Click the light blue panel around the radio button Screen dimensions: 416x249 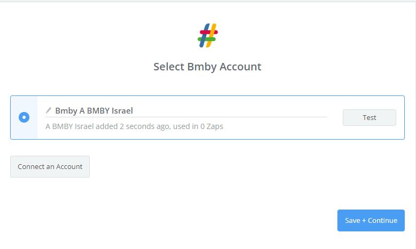[x=24, y=117]
